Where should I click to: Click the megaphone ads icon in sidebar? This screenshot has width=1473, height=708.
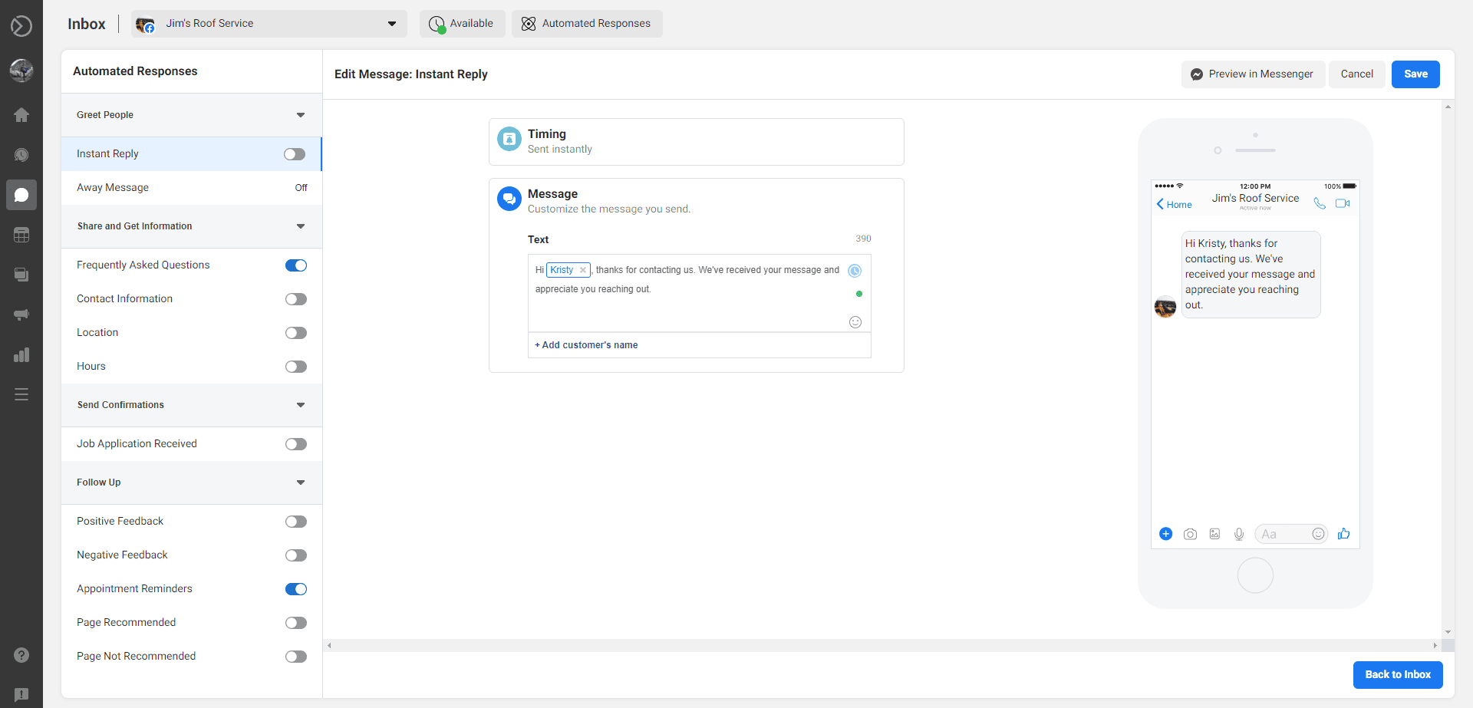coord(21,314)
